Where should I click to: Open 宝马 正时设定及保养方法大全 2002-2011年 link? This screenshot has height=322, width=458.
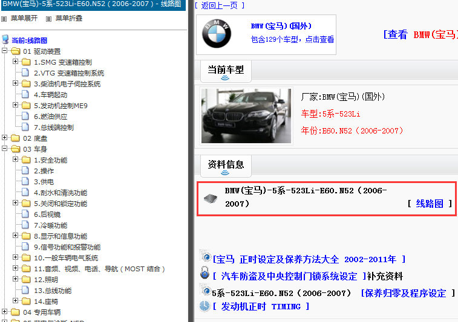pyautogui.click(x=309, y=259)
